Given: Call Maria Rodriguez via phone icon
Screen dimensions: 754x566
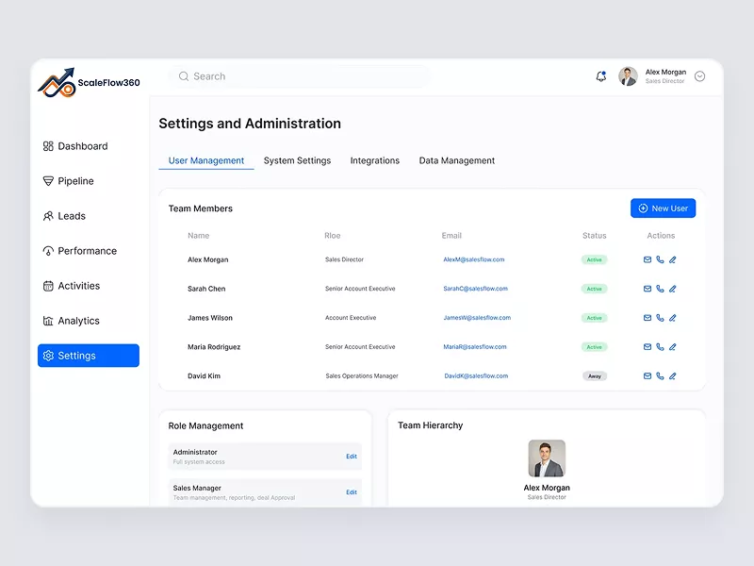Looking at the screenshot, I should (660, 346).
